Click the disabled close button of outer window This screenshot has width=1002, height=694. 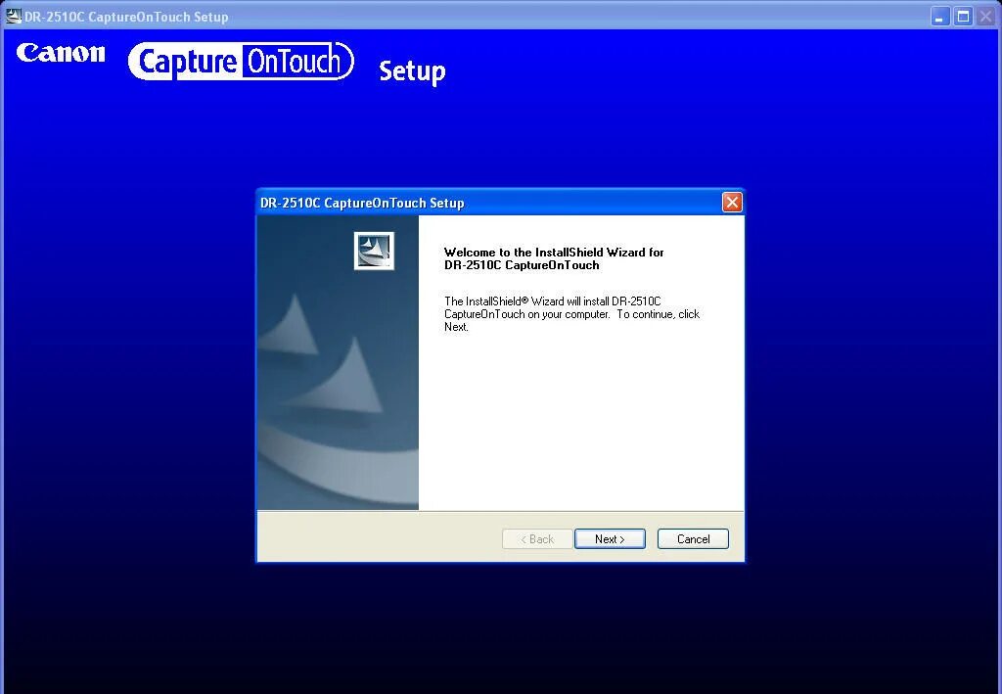tap(985, 16)
